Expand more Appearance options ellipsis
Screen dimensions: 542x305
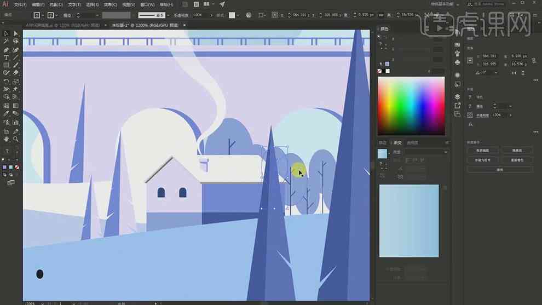pos(535,132)
